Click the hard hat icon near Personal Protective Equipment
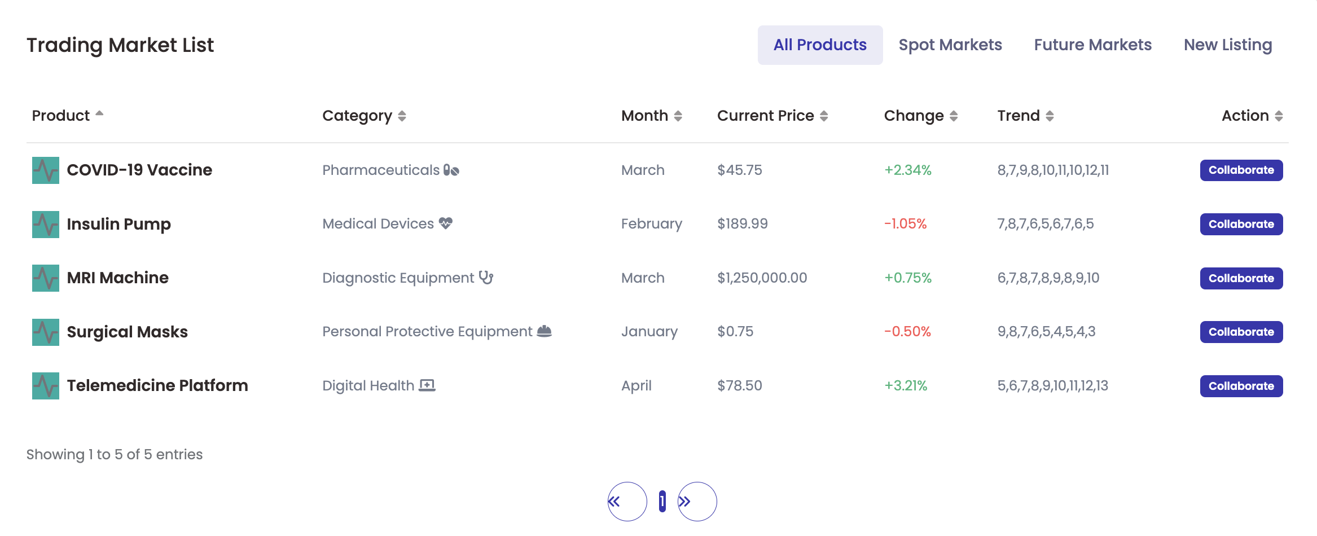The image size is (1317, 536). pyautogui.click(x=543, y=332)
